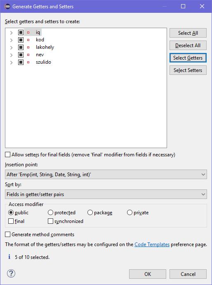Click the field icon next to nev

(28, 55)
